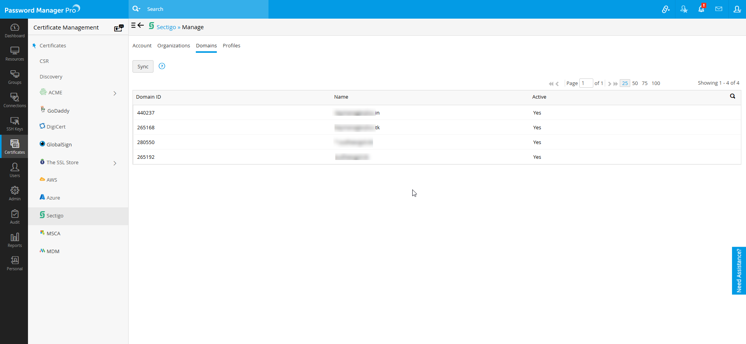
Task: Click the notification bell icon
Action: (701, 9)
